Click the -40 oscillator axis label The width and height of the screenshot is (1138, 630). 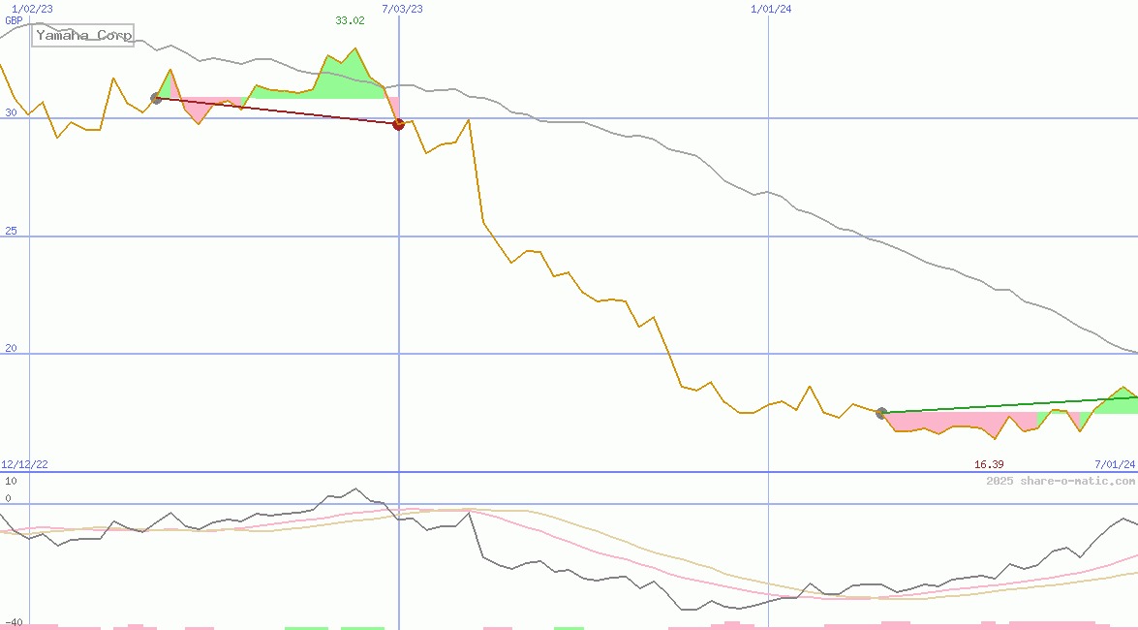tap(13, 623)
